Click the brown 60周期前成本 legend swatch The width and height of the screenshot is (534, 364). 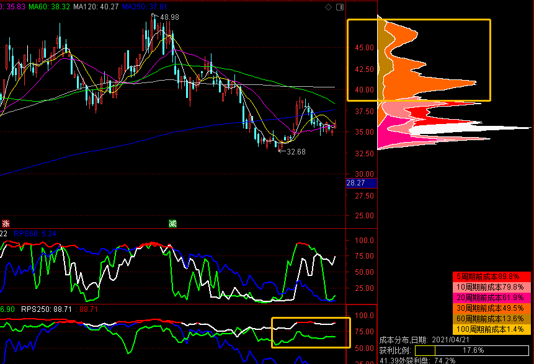[x=492, y=319]
